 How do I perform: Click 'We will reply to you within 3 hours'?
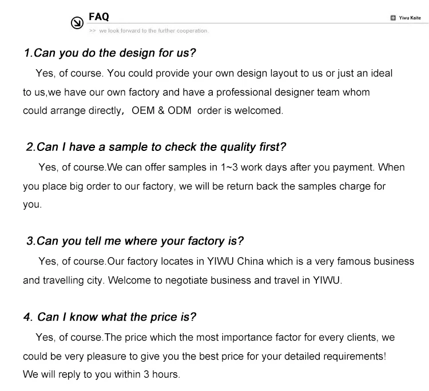tap(101, 374)
